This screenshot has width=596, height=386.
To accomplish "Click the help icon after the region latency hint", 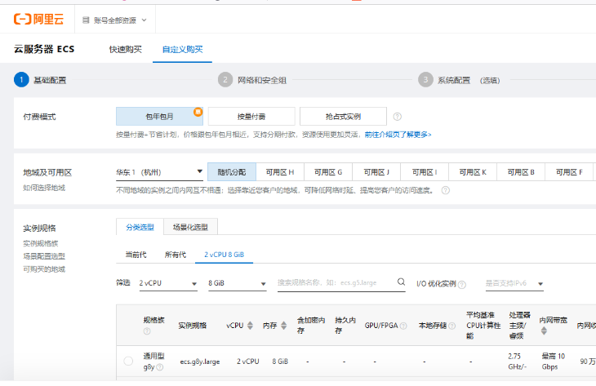I will click(446, 190).
